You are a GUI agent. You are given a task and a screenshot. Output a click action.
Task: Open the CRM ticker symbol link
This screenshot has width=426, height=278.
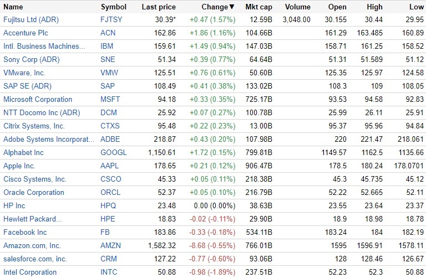coord(109,259)
